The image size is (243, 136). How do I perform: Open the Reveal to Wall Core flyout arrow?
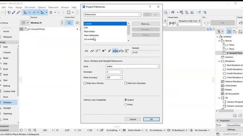click(x=200, y=21)
